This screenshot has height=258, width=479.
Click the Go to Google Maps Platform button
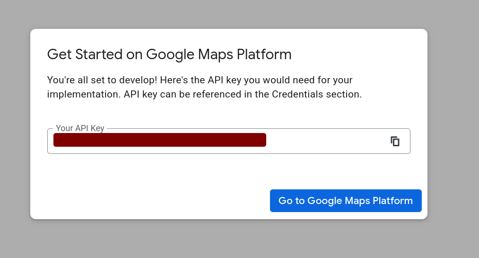coord(345,201)
